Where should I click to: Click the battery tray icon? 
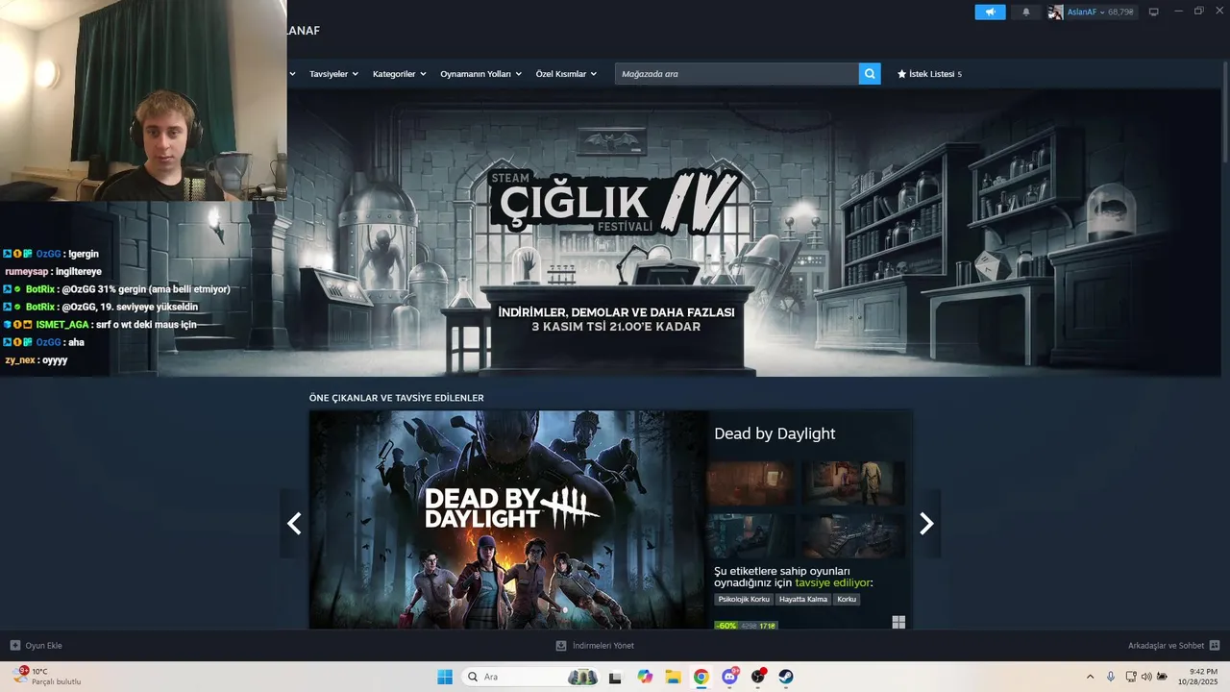[x=1162, y=678]
